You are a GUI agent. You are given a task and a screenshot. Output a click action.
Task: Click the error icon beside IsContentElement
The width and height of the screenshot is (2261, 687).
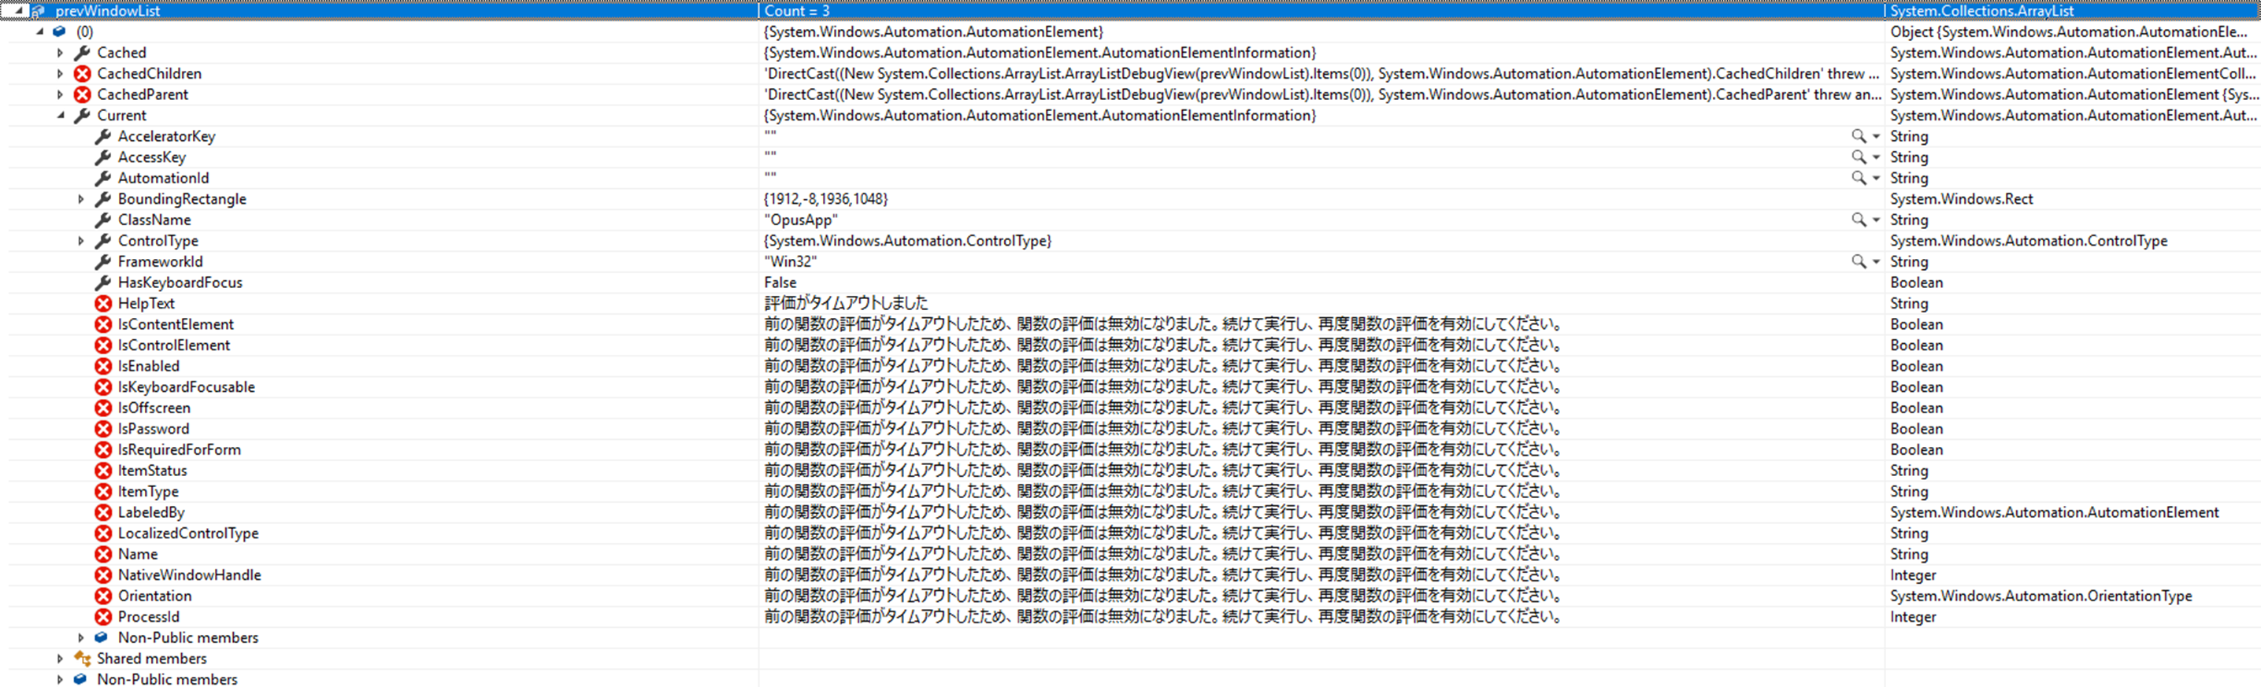tap(104, 325)
